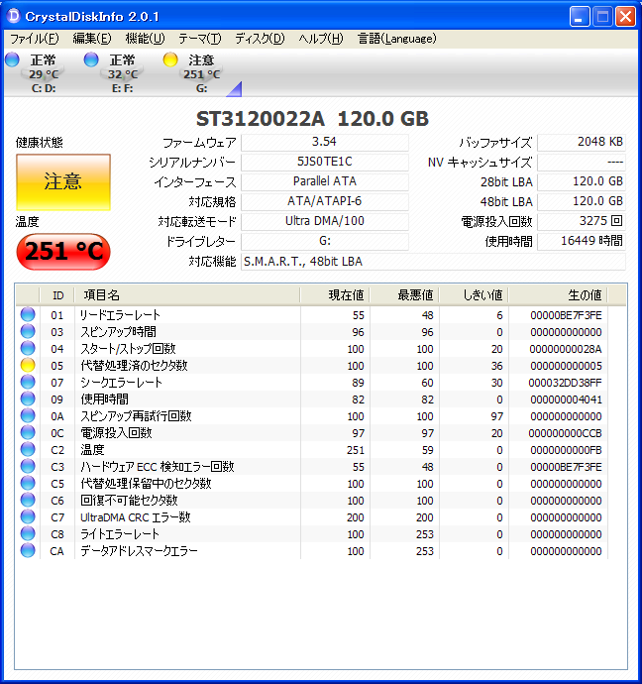Image resolution: width=642 pixels, height=684 pixels.
Task: Open the 編集(E) menu
Action: (x=92, y=39)
